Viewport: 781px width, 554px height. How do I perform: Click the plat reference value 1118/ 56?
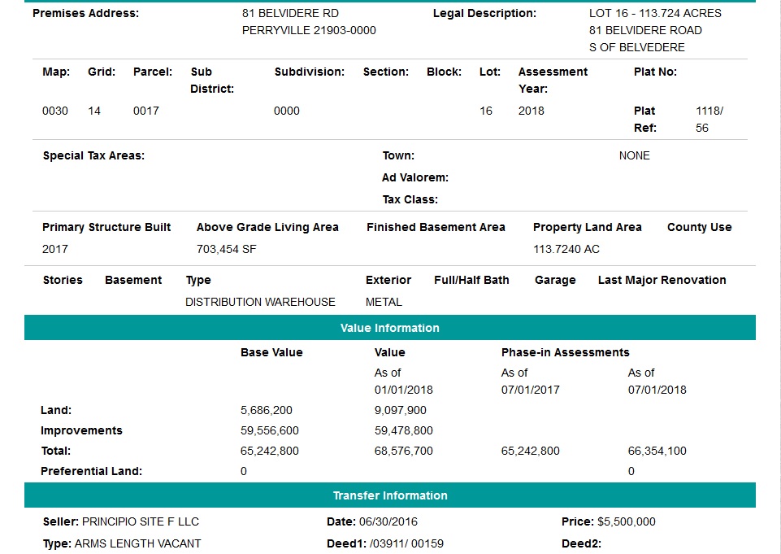(709, 119)
